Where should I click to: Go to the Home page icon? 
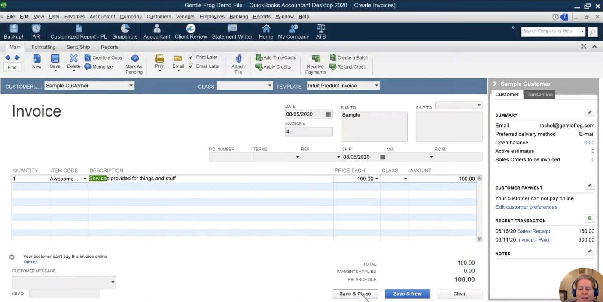pyautogui.click(x=266, y=32)
